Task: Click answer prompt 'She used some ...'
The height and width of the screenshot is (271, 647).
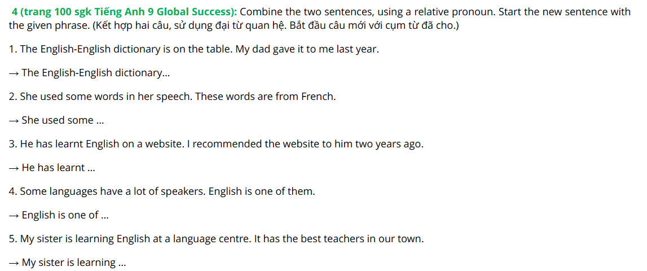Action: [x=56, y=121]
